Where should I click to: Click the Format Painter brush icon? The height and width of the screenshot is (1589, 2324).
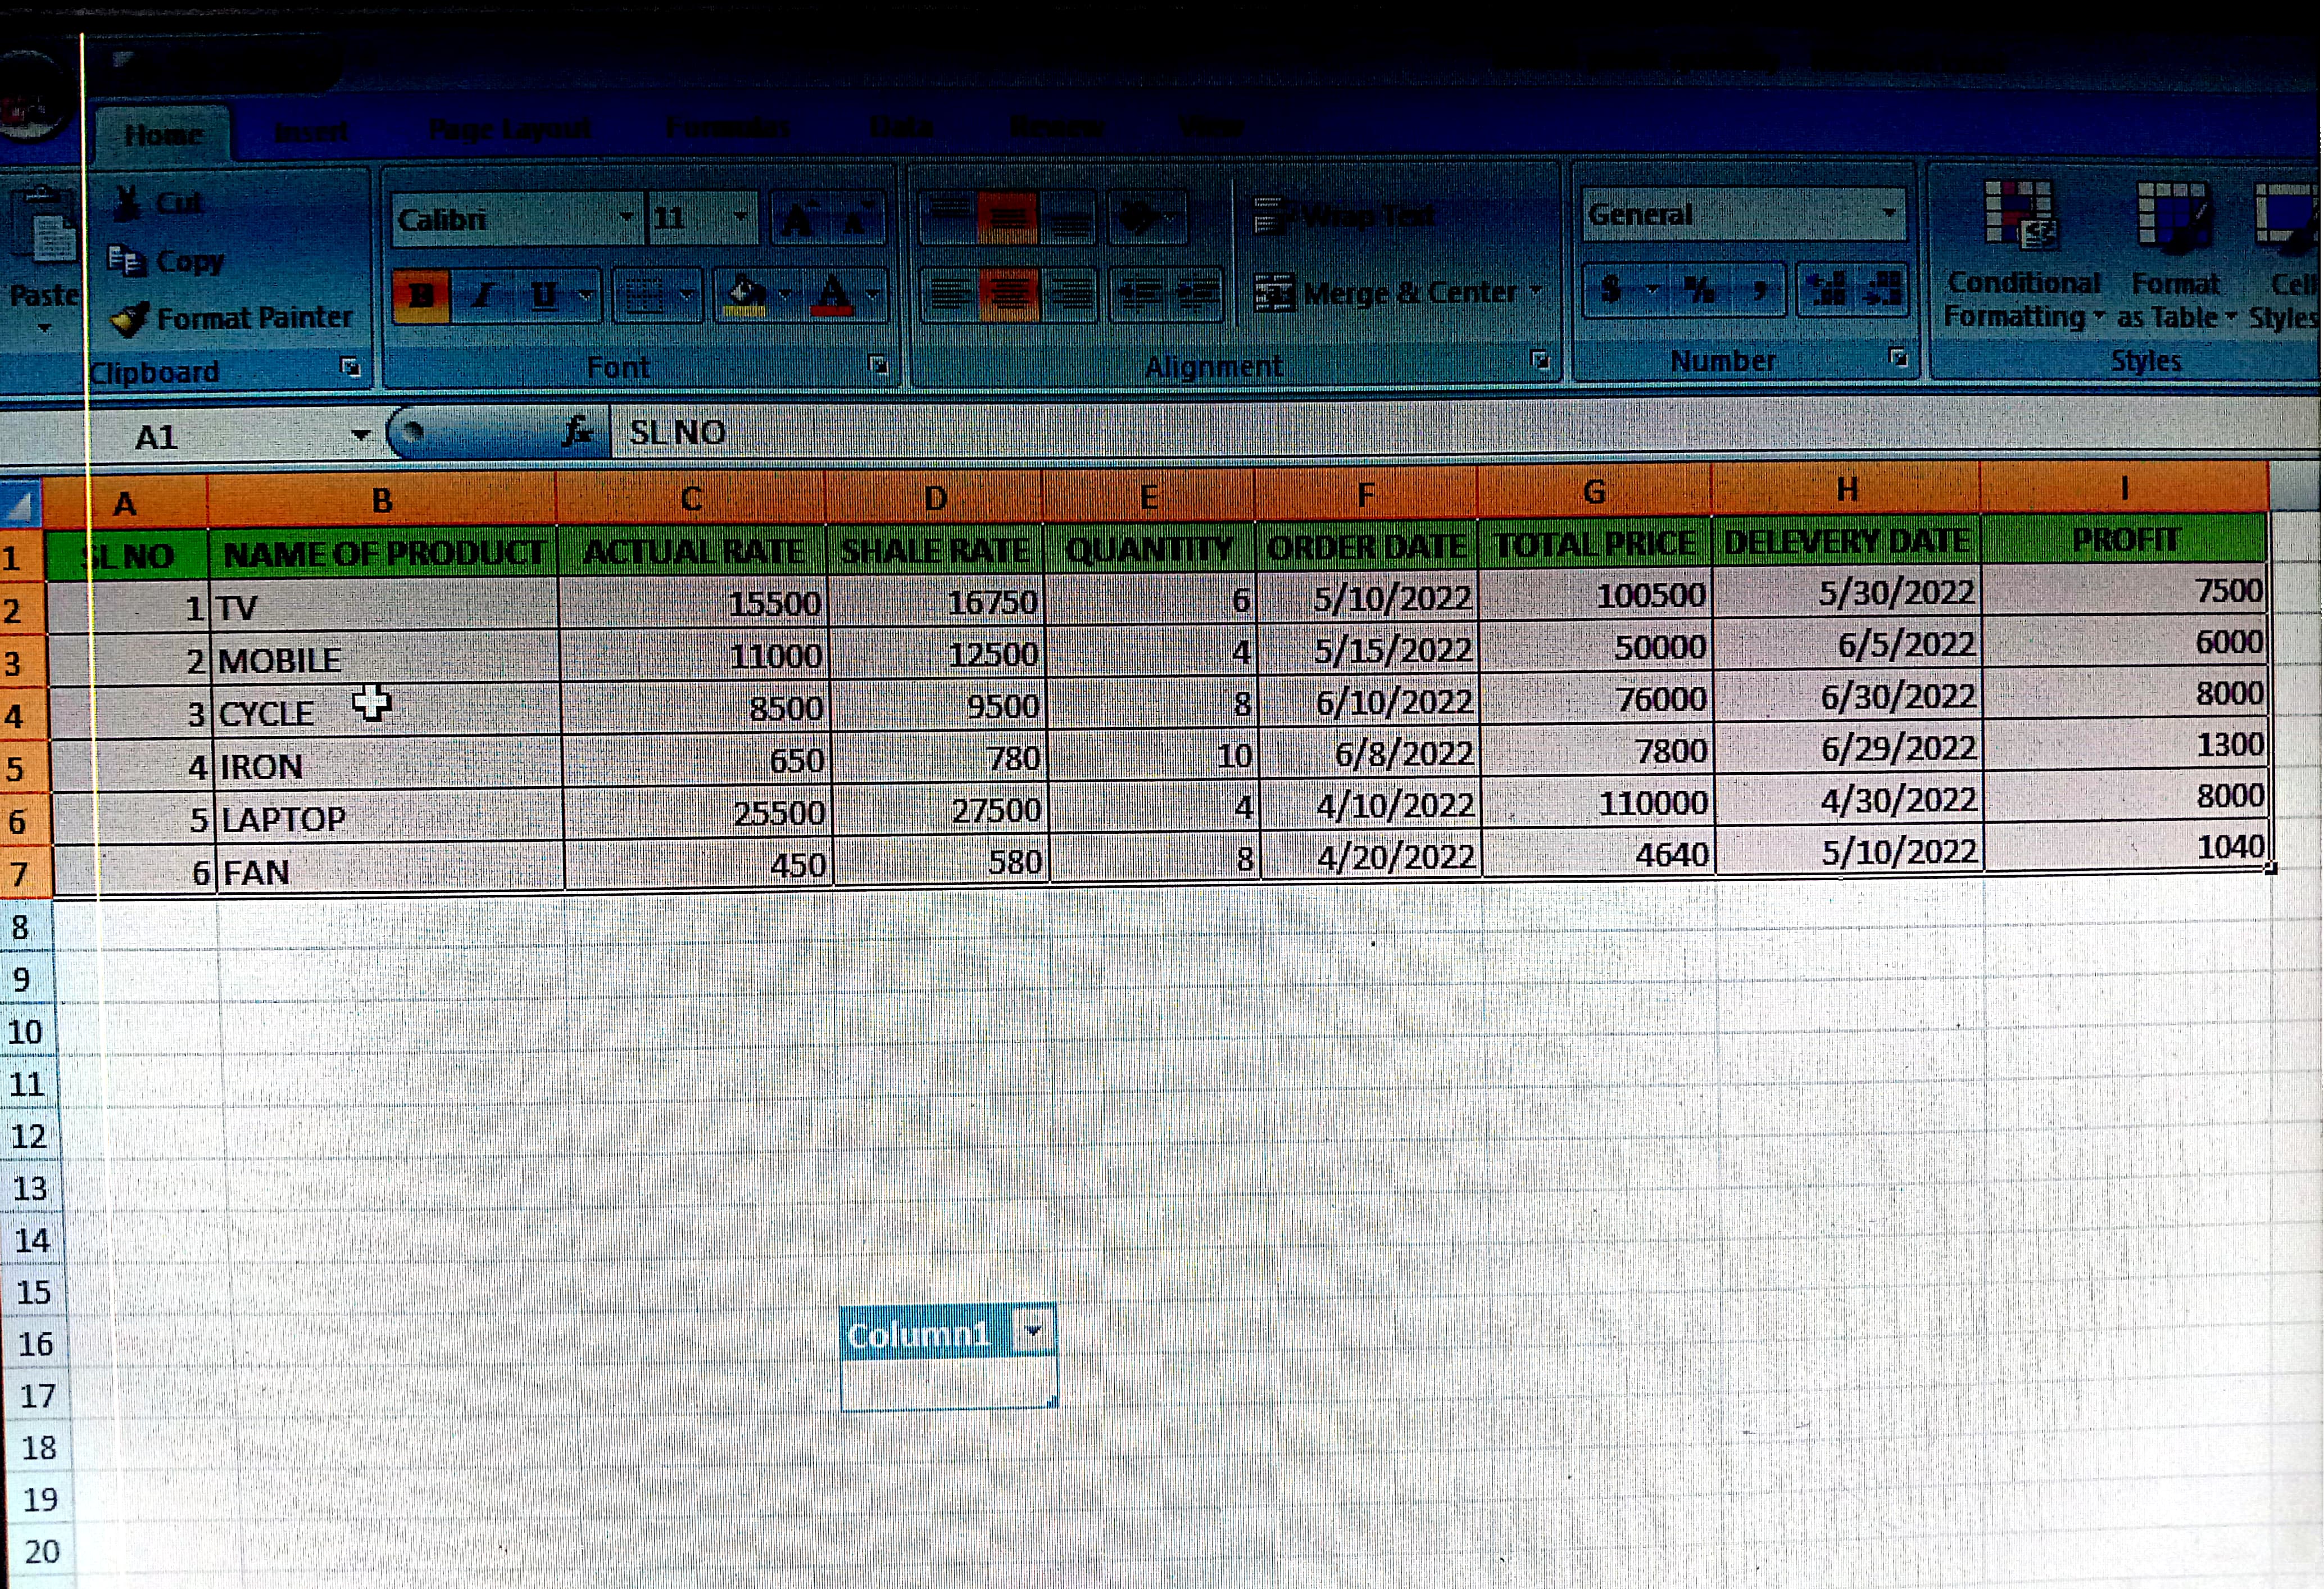(130, 318)
